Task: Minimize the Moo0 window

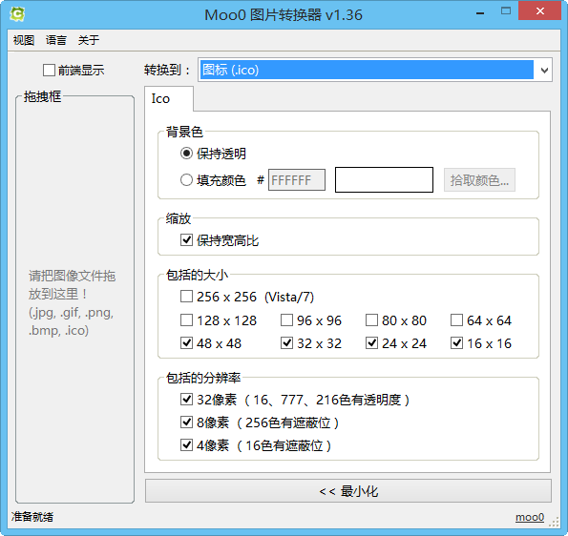Action: [480, 12]
